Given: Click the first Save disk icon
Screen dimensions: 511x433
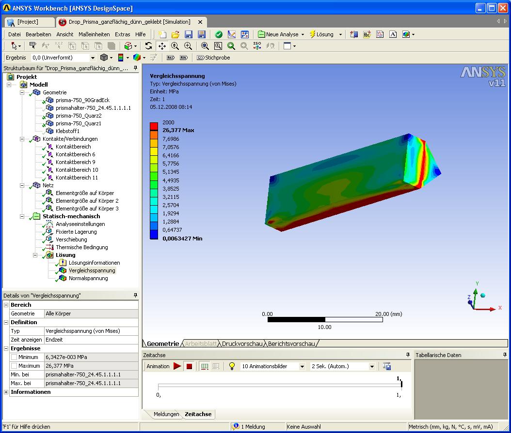Looking at the screenshot, I should [x=189, y=34].
